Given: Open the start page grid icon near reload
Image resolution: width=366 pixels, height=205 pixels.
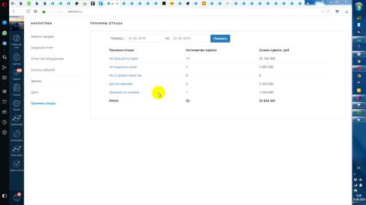Looking at the screenshot, I should click(35, 11).
